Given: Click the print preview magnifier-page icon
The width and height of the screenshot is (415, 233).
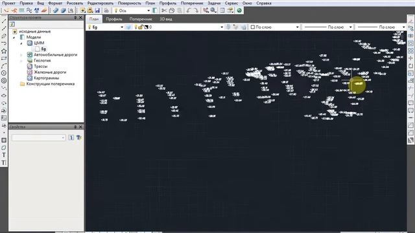Looking at the screenshot, I should [71, 10].
